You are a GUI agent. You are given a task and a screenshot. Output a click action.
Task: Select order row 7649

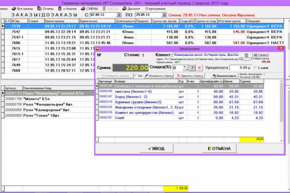[x=48, y=65]
